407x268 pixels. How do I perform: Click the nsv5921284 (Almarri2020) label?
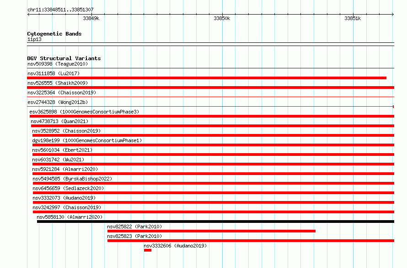pyautogui.click(x=65, y=169)
